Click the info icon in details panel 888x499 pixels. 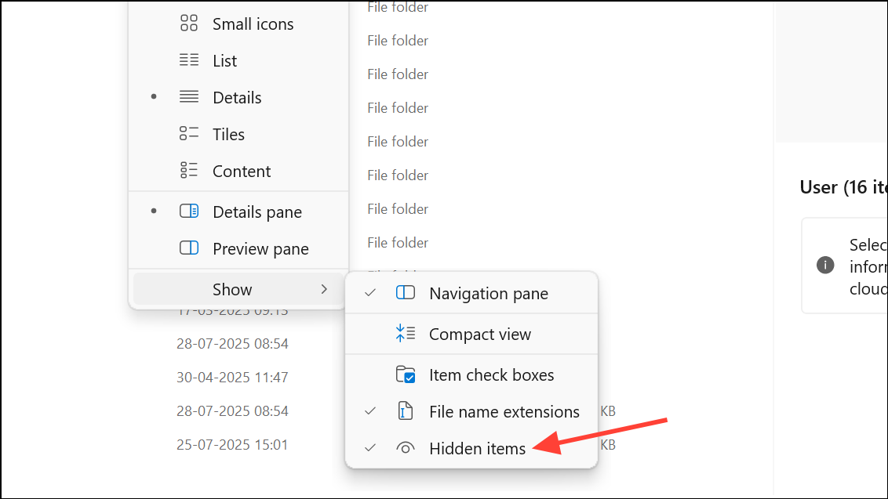pos(825,265)
